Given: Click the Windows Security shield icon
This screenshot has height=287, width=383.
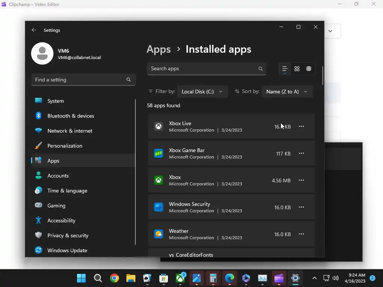Looking at the screenshot, I should (x=159, y=207).
